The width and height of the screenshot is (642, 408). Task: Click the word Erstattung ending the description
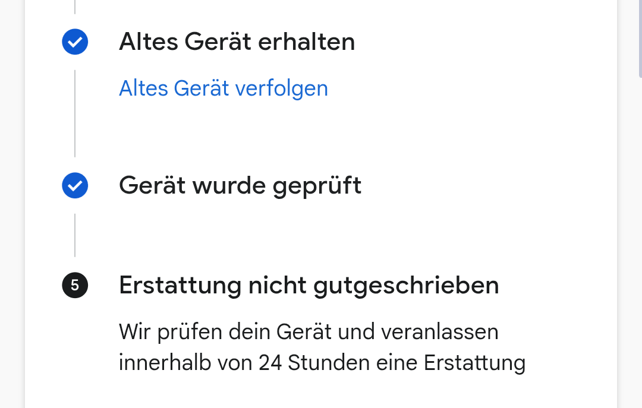coord(474,363)
